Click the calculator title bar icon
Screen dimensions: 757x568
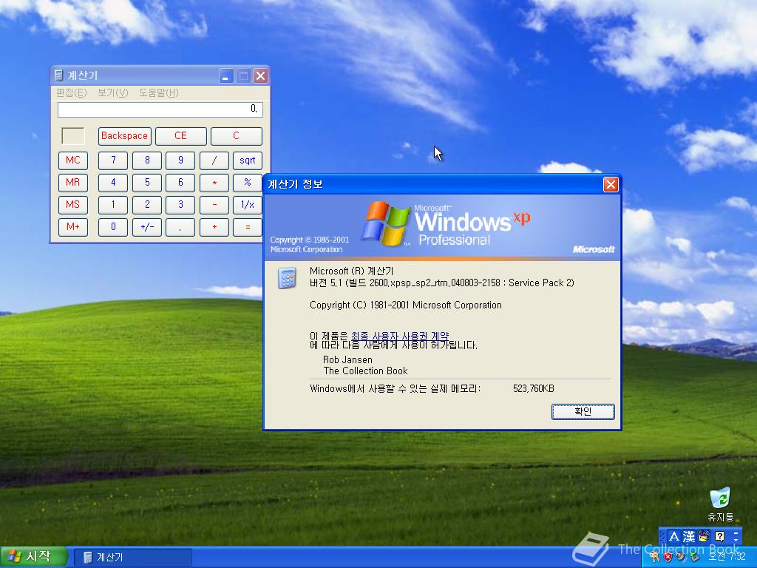point(58,75)
